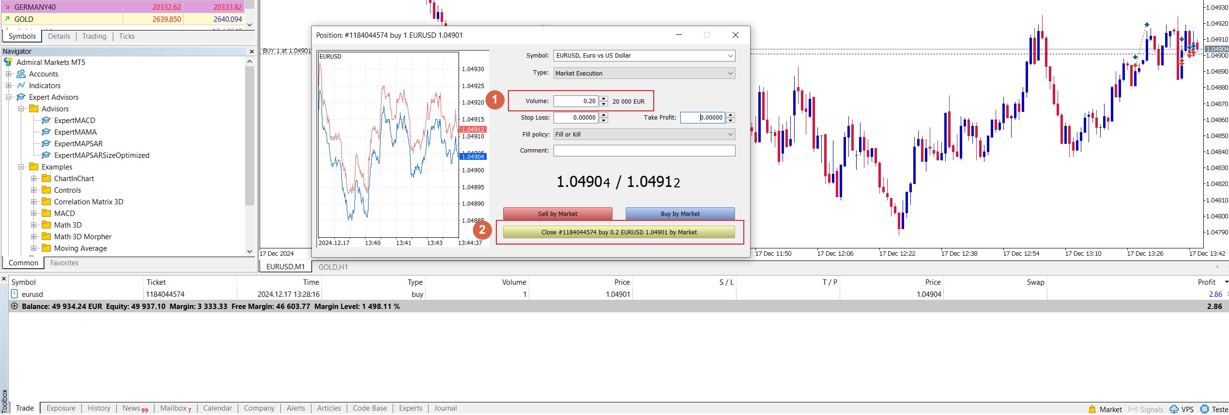Open the History tab in Toolbox
Viewport: 1229px width, 415px height.
[x=99, y=408]
